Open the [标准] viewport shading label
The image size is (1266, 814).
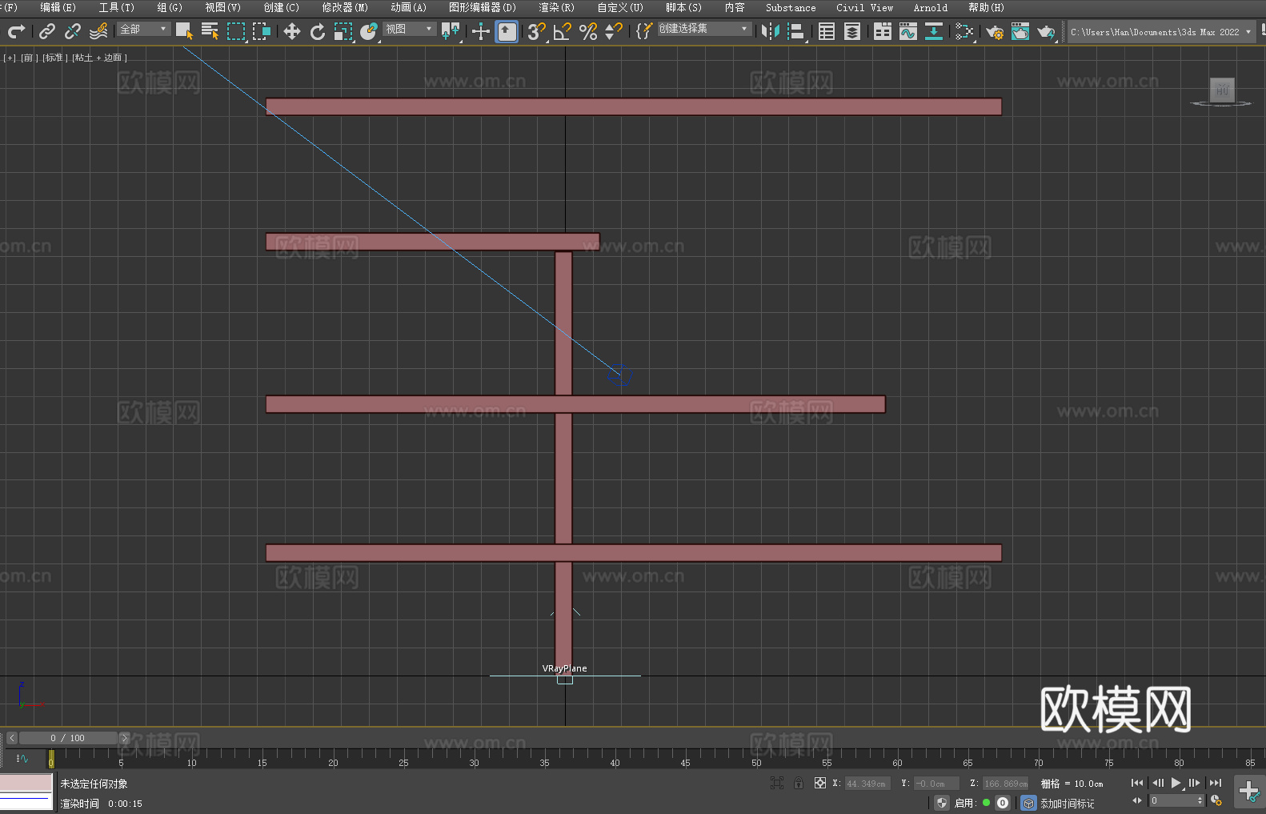coord(54,58)
